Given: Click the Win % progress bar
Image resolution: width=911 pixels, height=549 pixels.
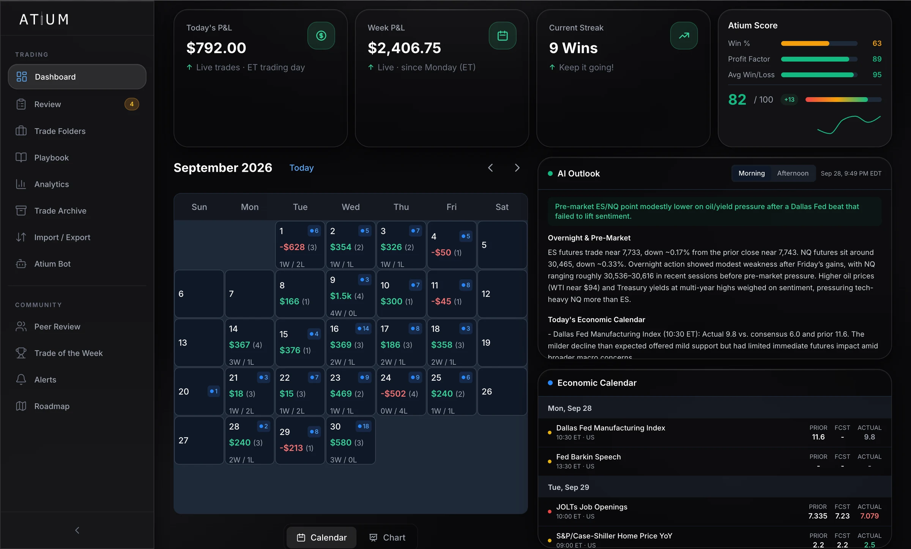Looking at the screenshot, I should point(819,43).
